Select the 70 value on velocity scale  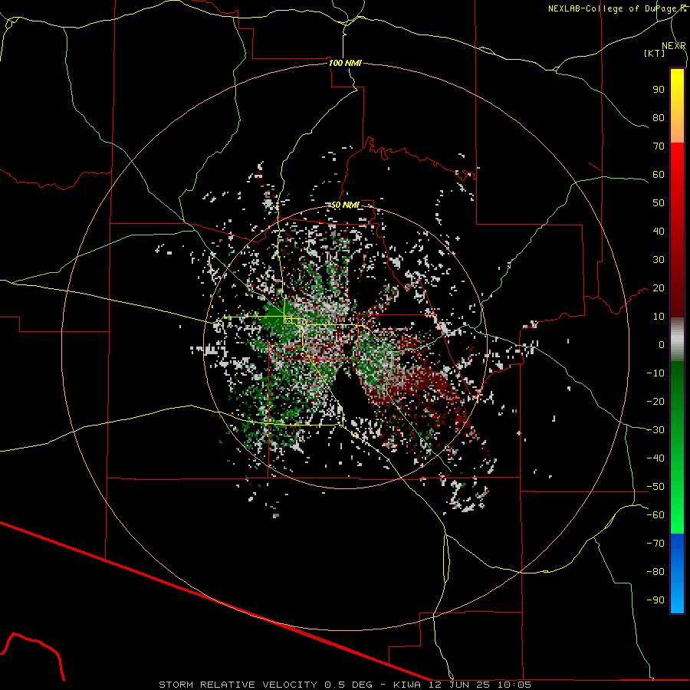tap(659, 146)
